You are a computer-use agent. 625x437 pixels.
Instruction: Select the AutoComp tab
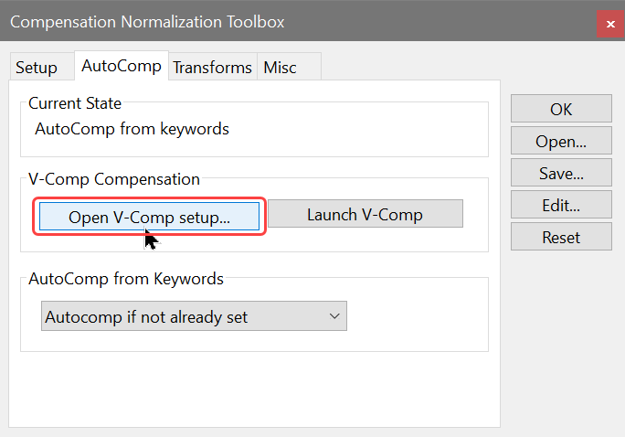[x=122, y=66]
